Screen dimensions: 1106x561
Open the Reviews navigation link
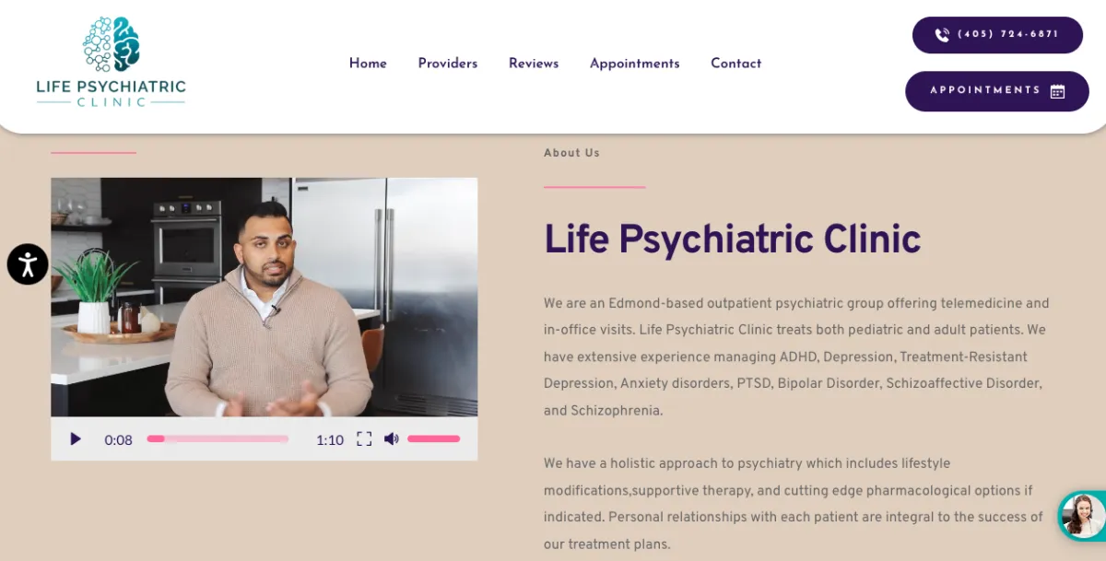pyautogui.click(x=534, y=64)
